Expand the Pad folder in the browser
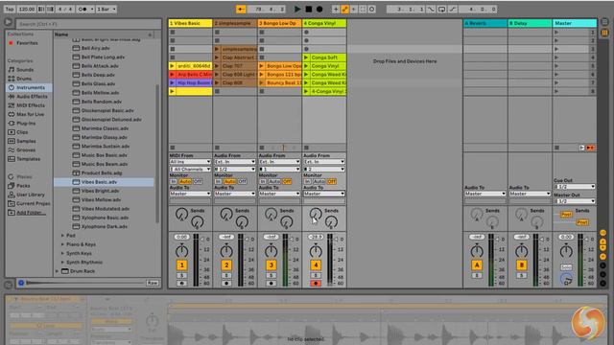 point(62,236)
